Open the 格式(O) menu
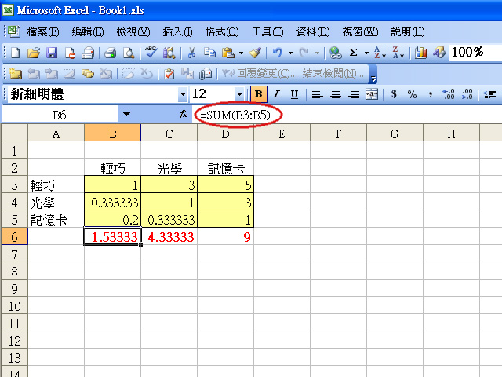Image resolution: width=502 pixels, height=377 pixels. pos(222,31)
